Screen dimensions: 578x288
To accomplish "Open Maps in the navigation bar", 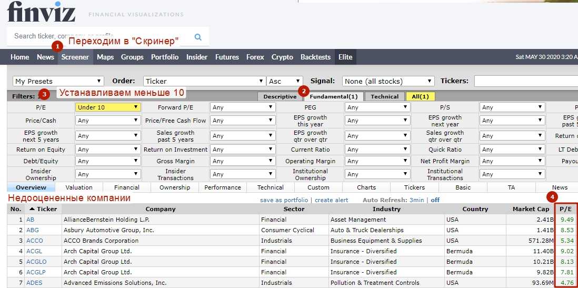I will coord(105,57).
